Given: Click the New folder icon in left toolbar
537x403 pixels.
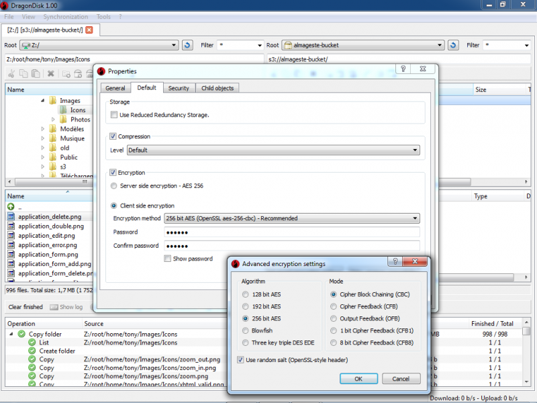Looking at the screenshot, I should click(x=66, y=74).
